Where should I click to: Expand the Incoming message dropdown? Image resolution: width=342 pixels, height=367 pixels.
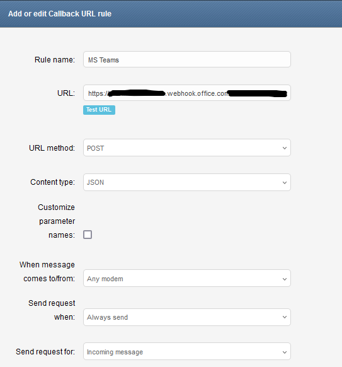[x=187, y=351]
